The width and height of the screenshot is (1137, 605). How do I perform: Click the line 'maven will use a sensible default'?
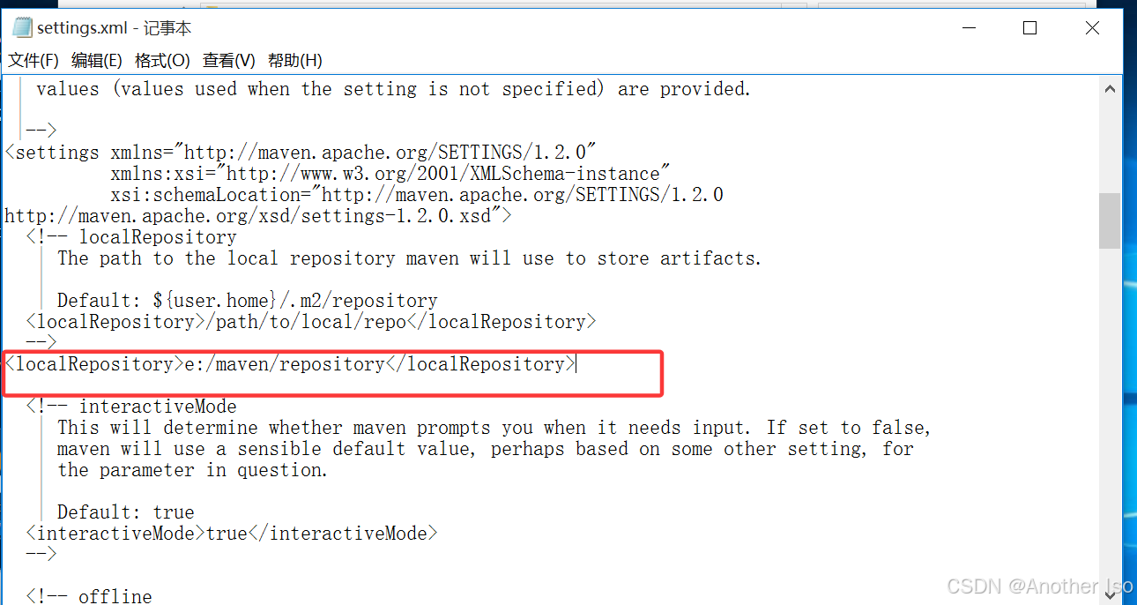coord(487,449)
